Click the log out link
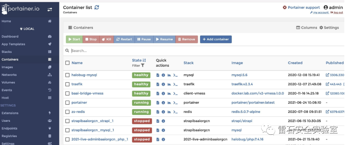Viewport: 349px width, 145px height. click(x=337, y=12)
